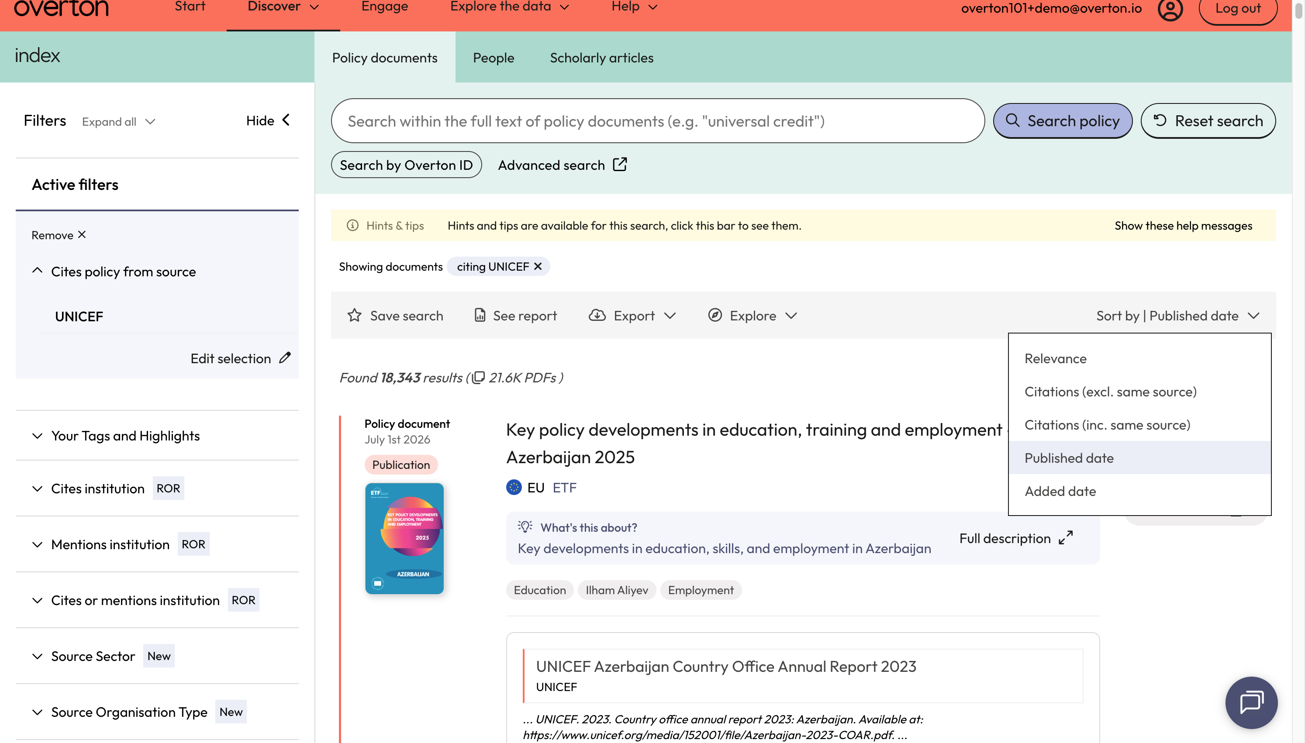The image size is (1305, 743).
Task: Click the Log out button
Action: (1238, 9)
